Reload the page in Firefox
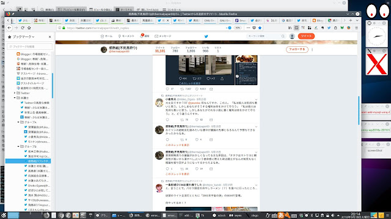The image size is (391, 219). pos(23,28)
